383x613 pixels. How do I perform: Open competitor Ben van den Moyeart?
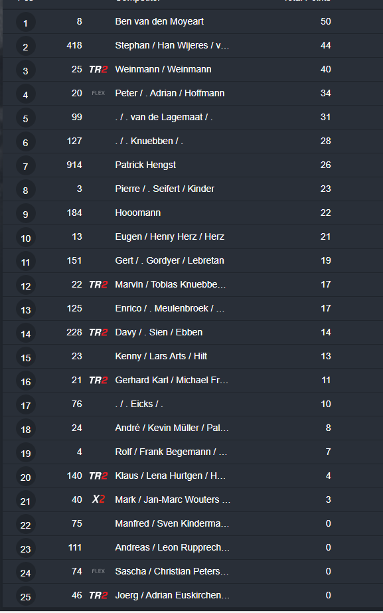tap(159, 21)
